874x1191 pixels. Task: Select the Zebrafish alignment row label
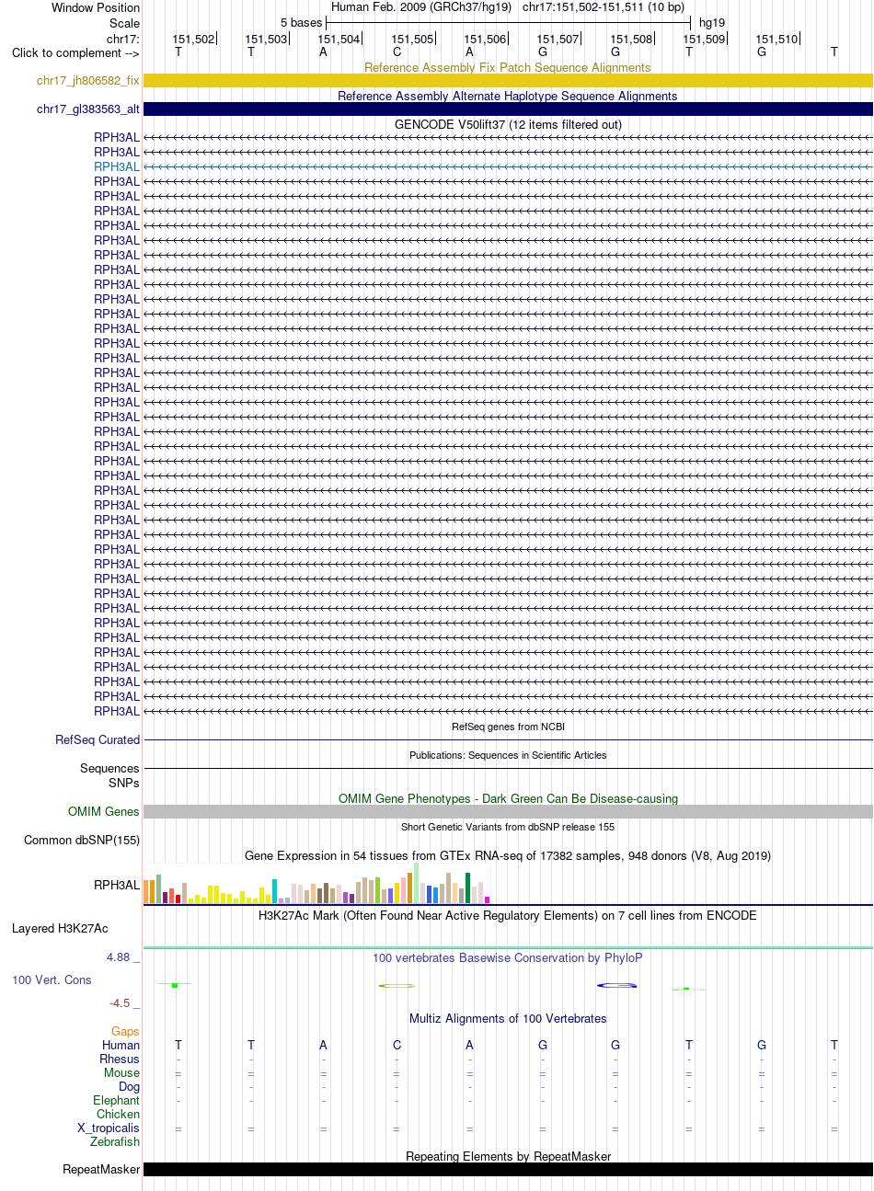[x=115, y=1141]
